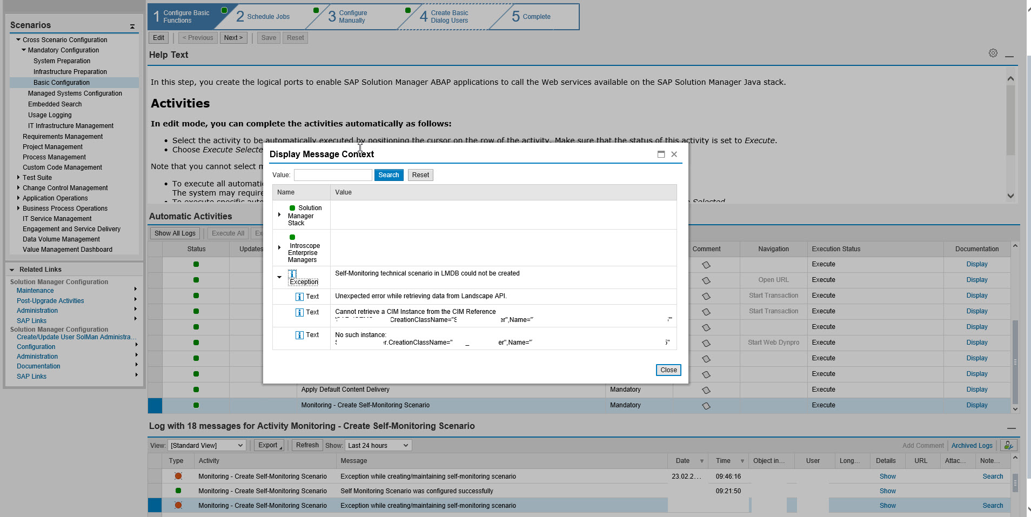Open the Export dropdown button
The width and height of the screenshot is (1031, 517).
click(269, 445)
